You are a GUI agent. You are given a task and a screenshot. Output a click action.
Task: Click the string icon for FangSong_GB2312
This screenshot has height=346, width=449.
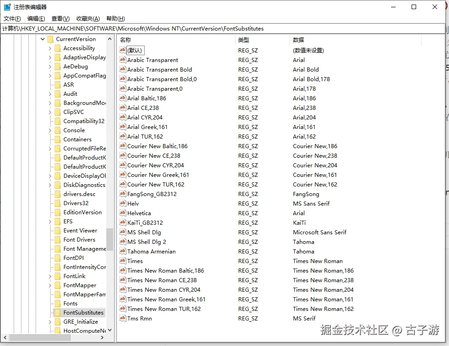point(123,194)
